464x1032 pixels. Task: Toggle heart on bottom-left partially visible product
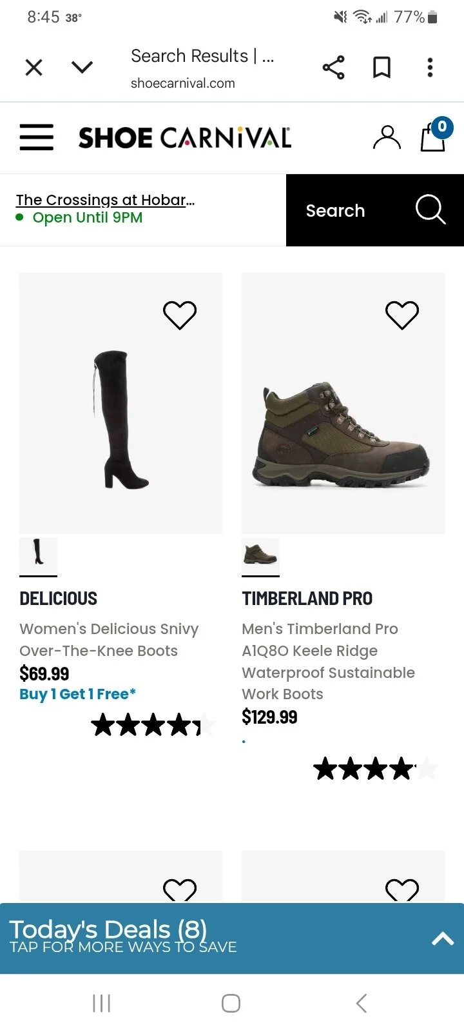click(179, 890)
